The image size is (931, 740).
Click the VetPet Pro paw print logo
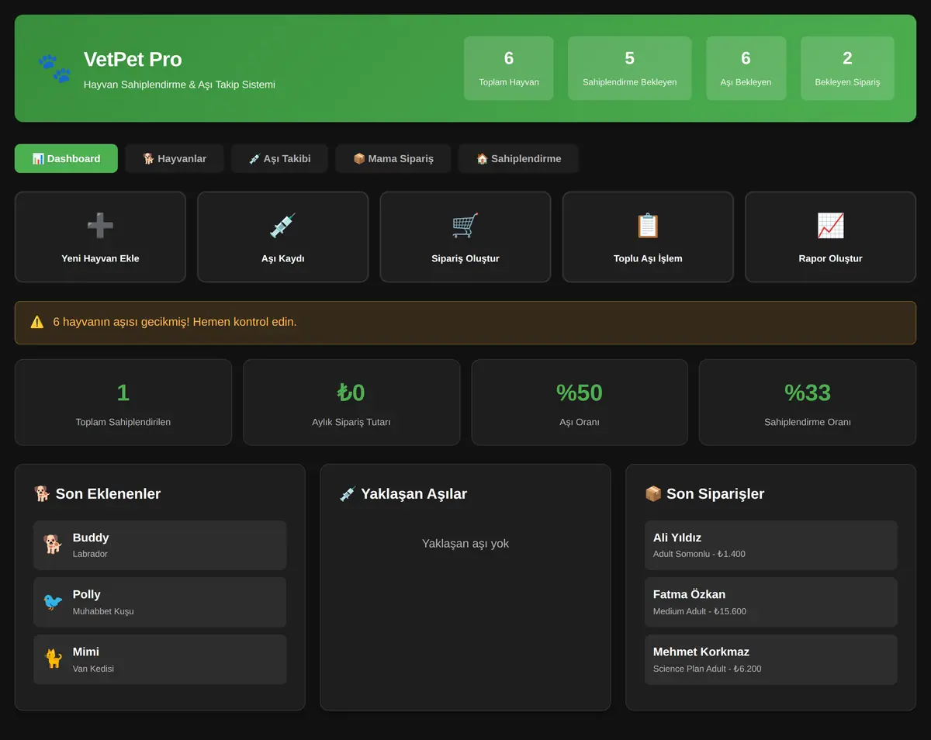54,68
